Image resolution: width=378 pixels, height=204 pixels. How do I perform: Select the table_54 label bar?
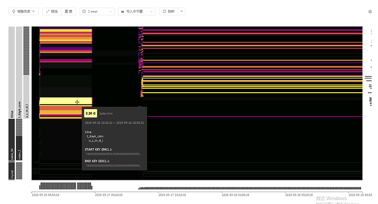[12, 139]
